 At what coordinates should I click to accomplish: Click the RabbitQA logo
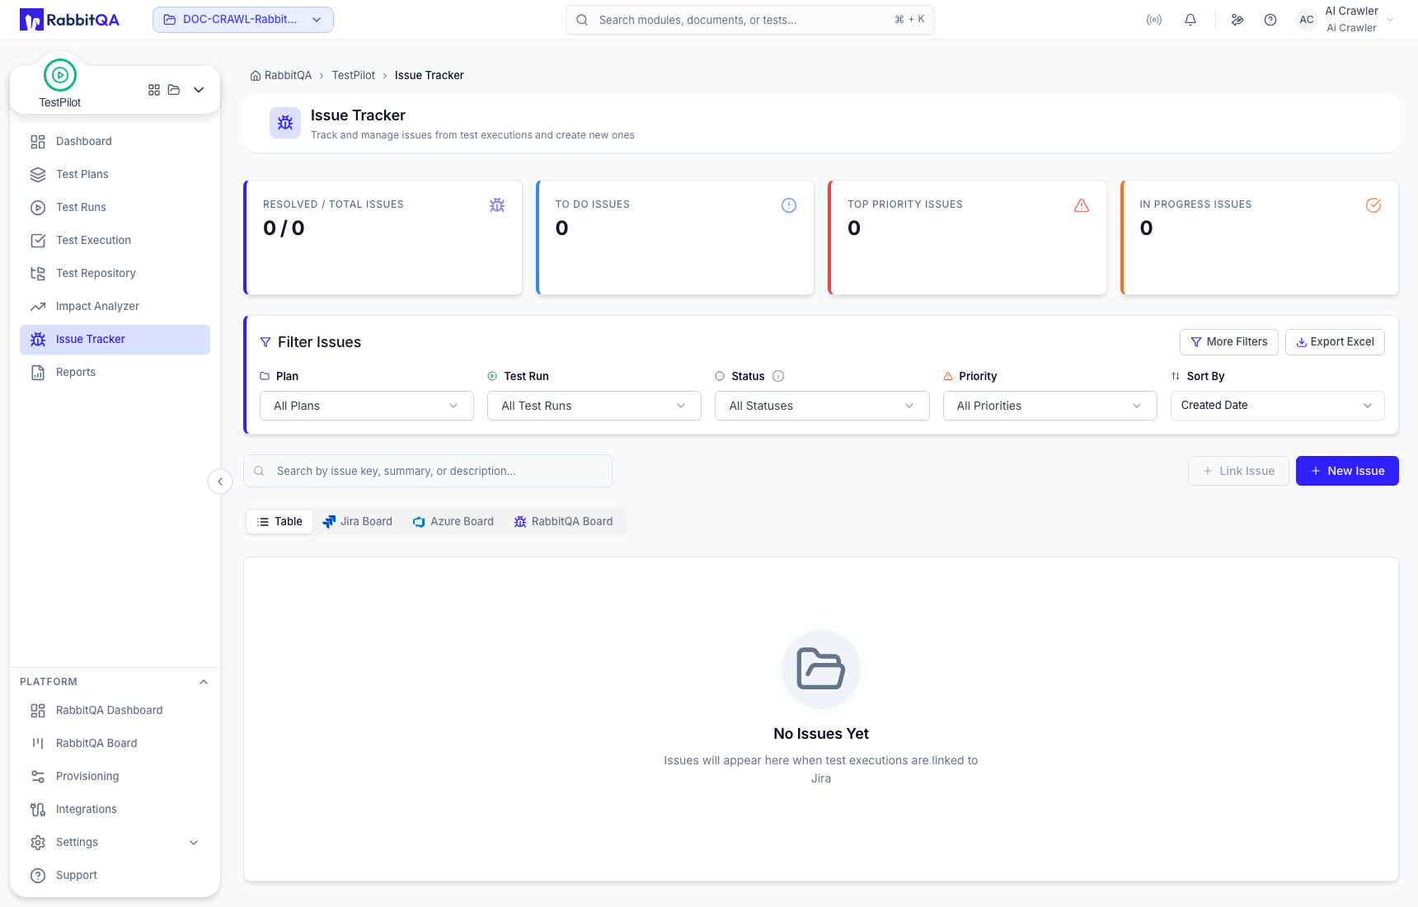point(69,20)
